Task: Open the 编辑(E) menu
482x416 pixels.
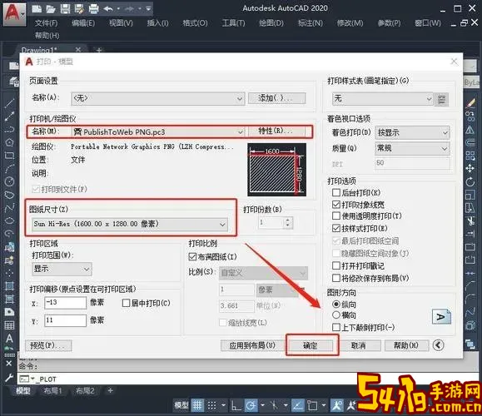Action: tap(83, 23)
